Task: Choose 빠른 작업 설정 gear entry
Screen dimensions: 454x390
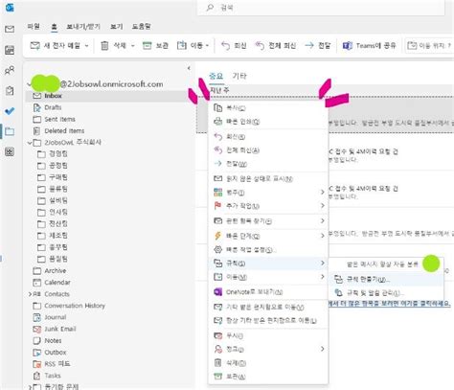Action: point(268,250)
